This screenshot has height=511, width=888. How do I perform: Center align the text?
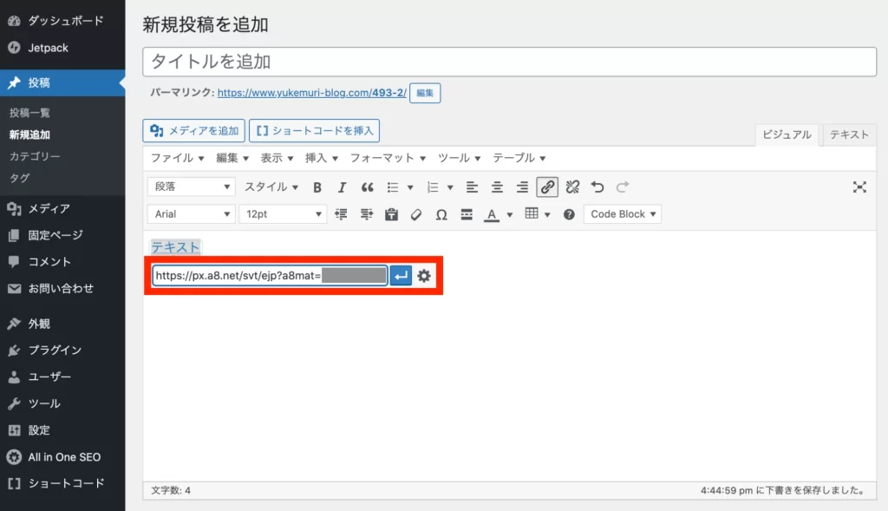coord(497,187)
